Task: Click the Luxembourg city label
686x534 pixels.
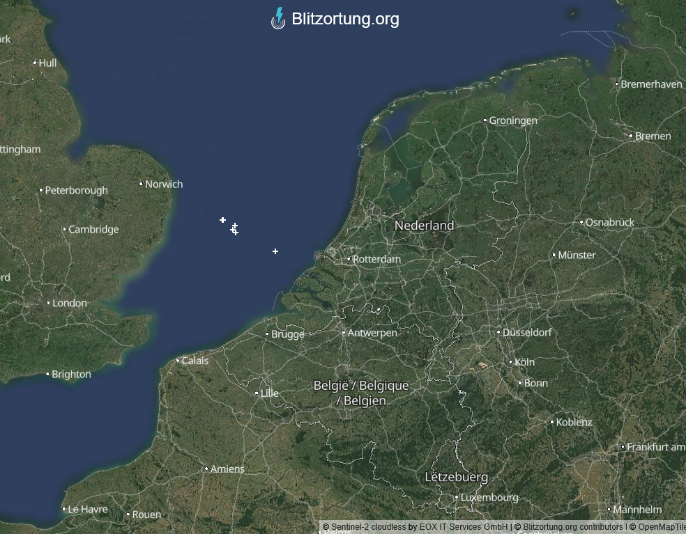Action: click(489, 497)
